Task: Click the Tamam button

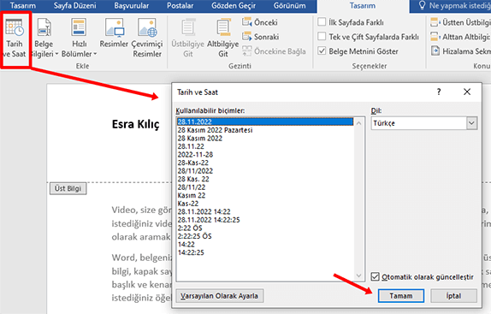Action: (401, 296)
